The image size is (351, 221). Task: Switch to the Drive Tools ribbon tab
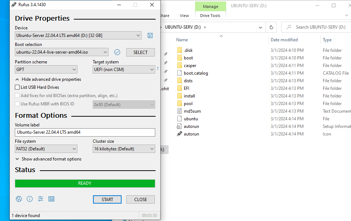click(x=210, y=16)
